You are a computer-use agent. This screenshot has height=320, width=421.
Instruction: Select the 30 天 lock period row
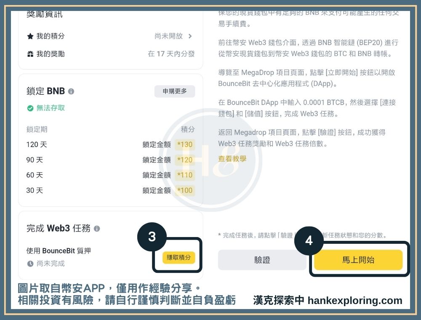pyautogui.click(x=110, y=190)
